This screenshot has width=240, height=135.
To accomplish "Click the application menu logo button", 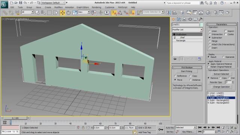I will pos(4,4).
